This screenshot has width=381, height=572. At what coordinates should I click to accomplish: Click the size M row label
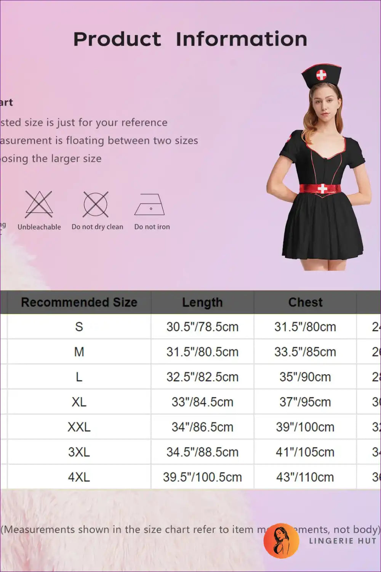[x=79, y=352]
